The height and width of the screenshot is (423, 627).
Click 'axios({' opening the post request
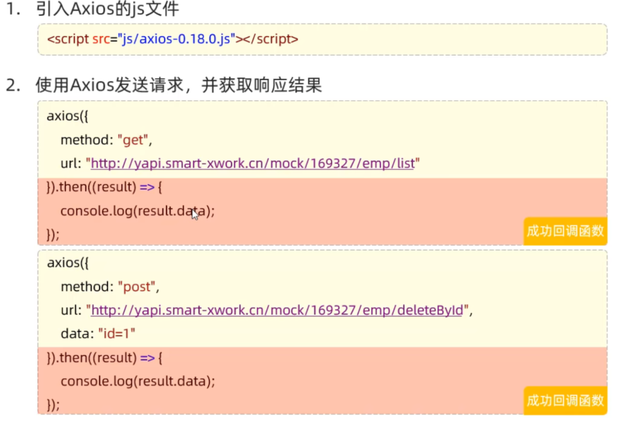pyautogui.click(x=68, y=263)
